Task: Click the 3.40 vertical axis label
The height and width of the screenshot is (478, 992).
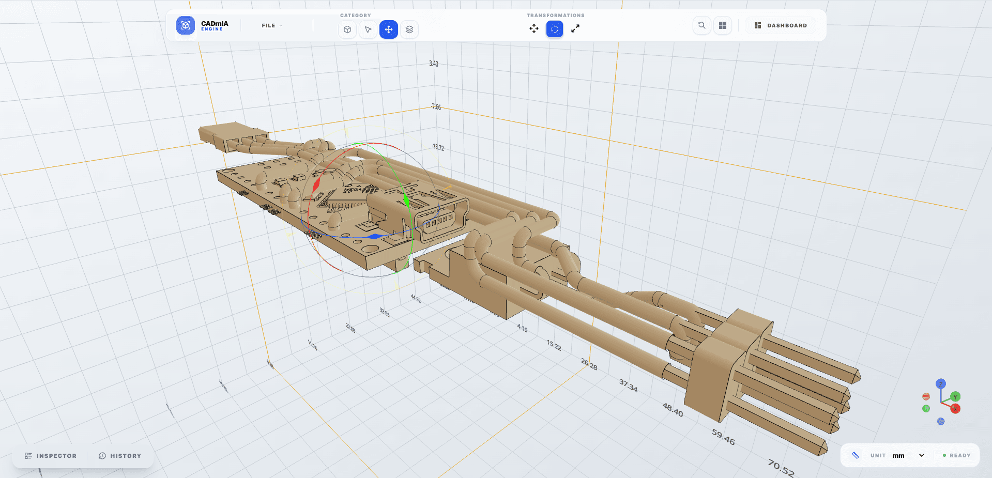Action: coord(433,64)
